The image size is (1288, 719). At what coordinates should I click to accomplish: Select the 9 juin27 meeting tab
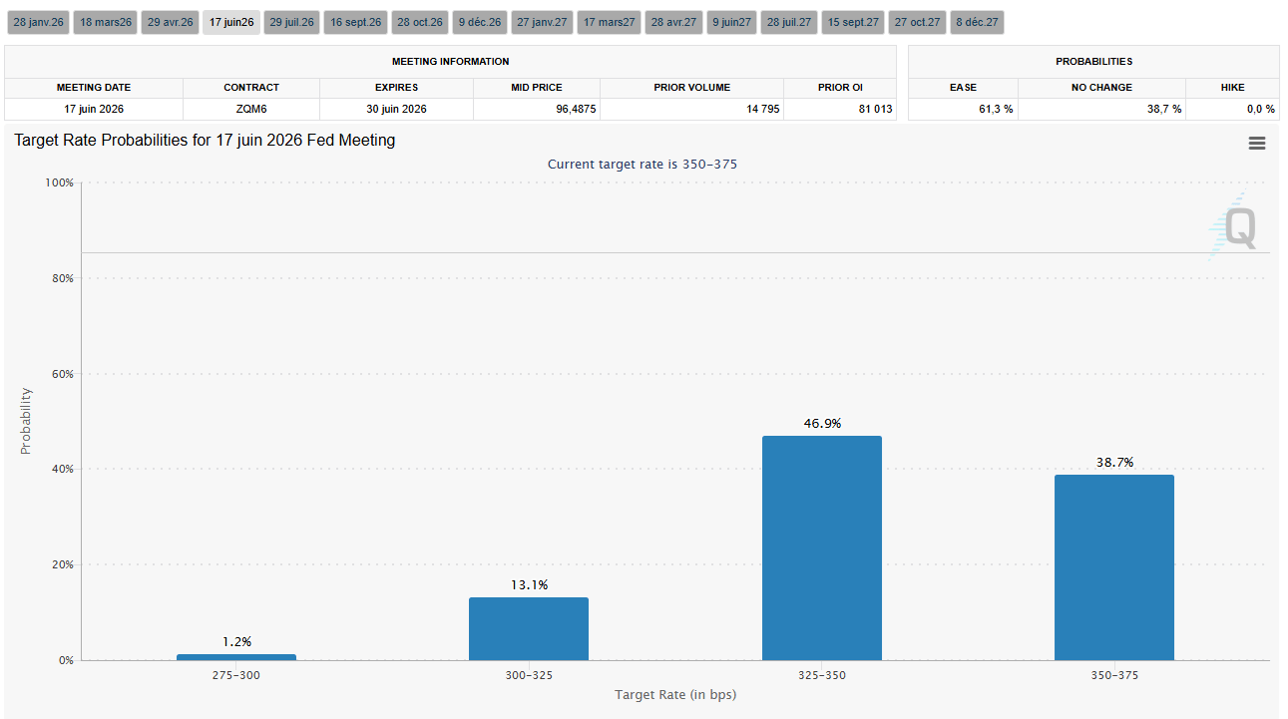[x=731, y=22]
